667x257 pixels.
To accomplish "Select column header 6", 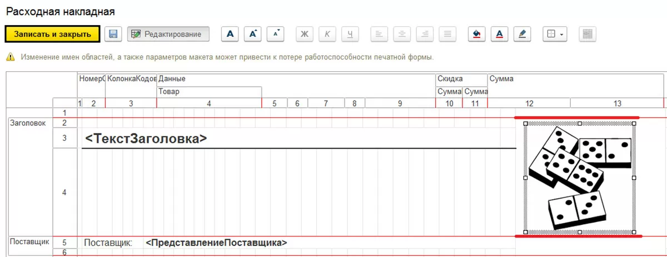I will click(x=297, y=103).
